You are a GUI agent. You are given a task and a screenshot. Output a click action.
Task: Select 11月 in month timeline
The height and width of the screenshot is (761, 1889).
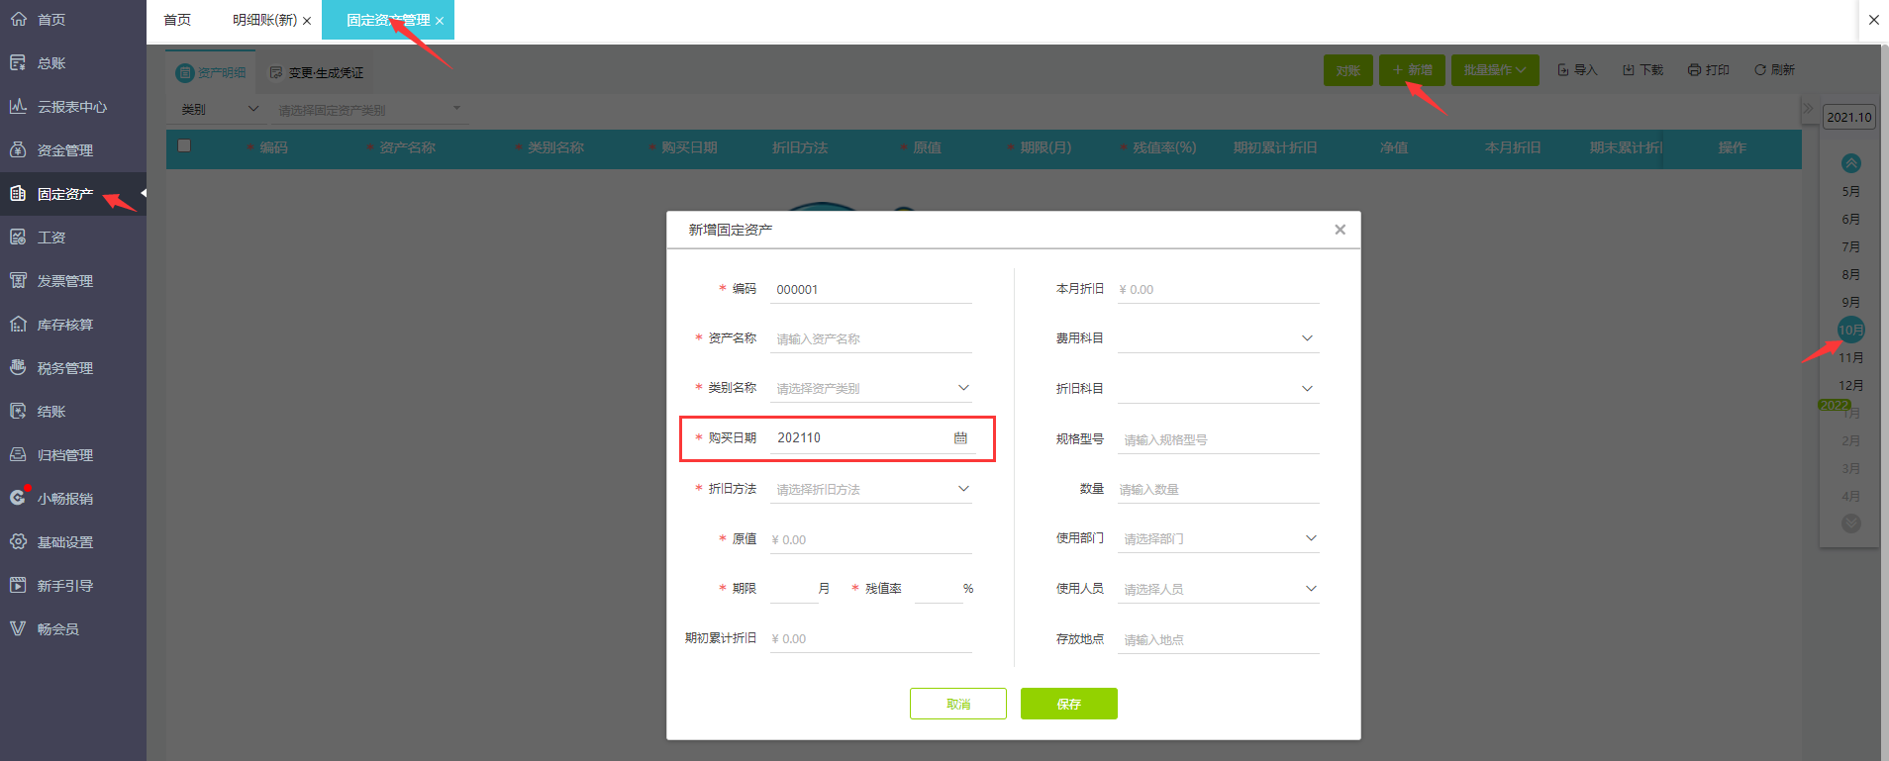click(1851, 357)
